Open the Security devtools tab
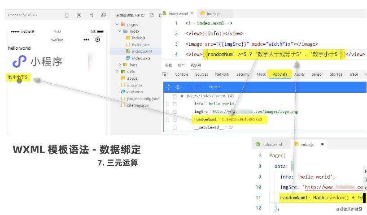Screen dimensions: 367x215 (243, 74)
